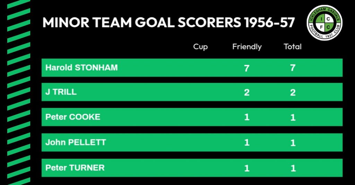This screenshot has height=185, width=355.
Task: Click the Icklesham Casuals club logo
Action: point(325,22)
